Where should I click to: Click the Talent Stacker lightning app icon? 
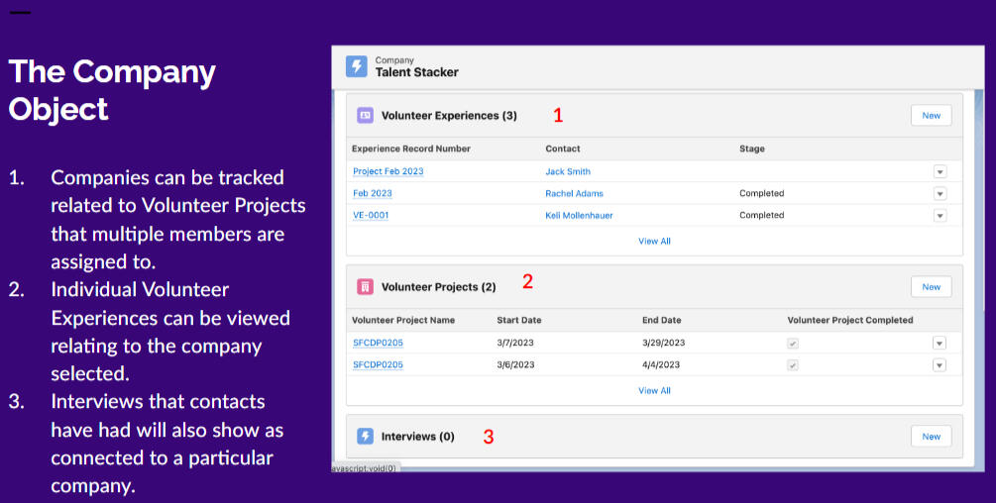click(357, 66)
